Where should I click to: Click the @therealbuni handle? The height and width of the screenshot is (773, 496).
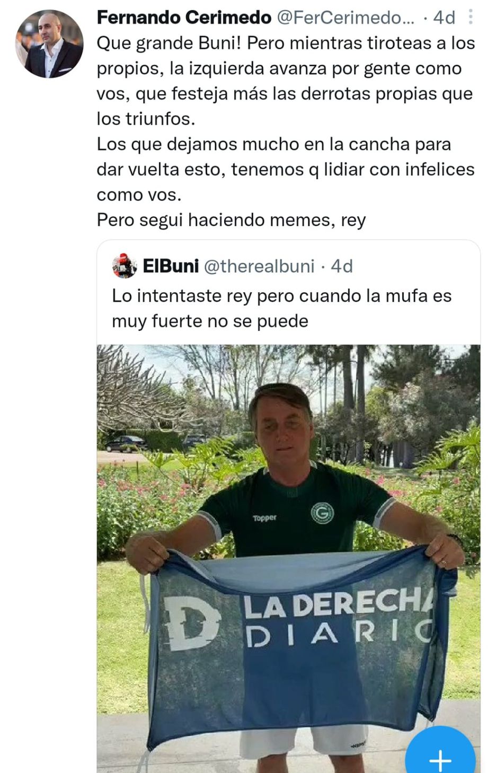(x=259, y=266)
